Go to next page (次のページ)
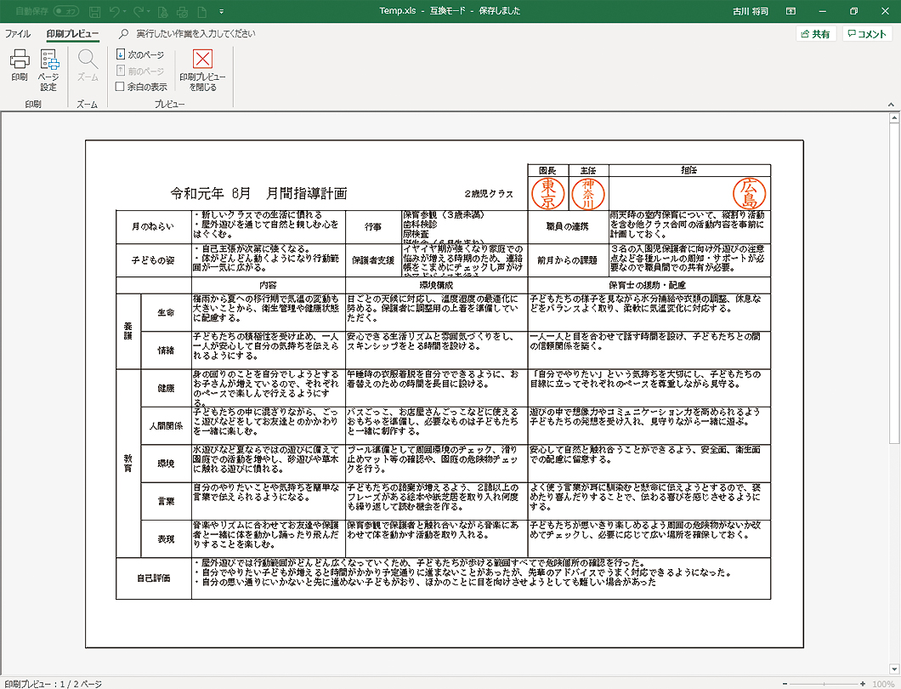Screen dimensions: 901x689 pyautogui.click(x=139, y=54)
